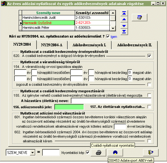167x163 pixels.
Task: Minimize the window
Action: click(153, 3)
